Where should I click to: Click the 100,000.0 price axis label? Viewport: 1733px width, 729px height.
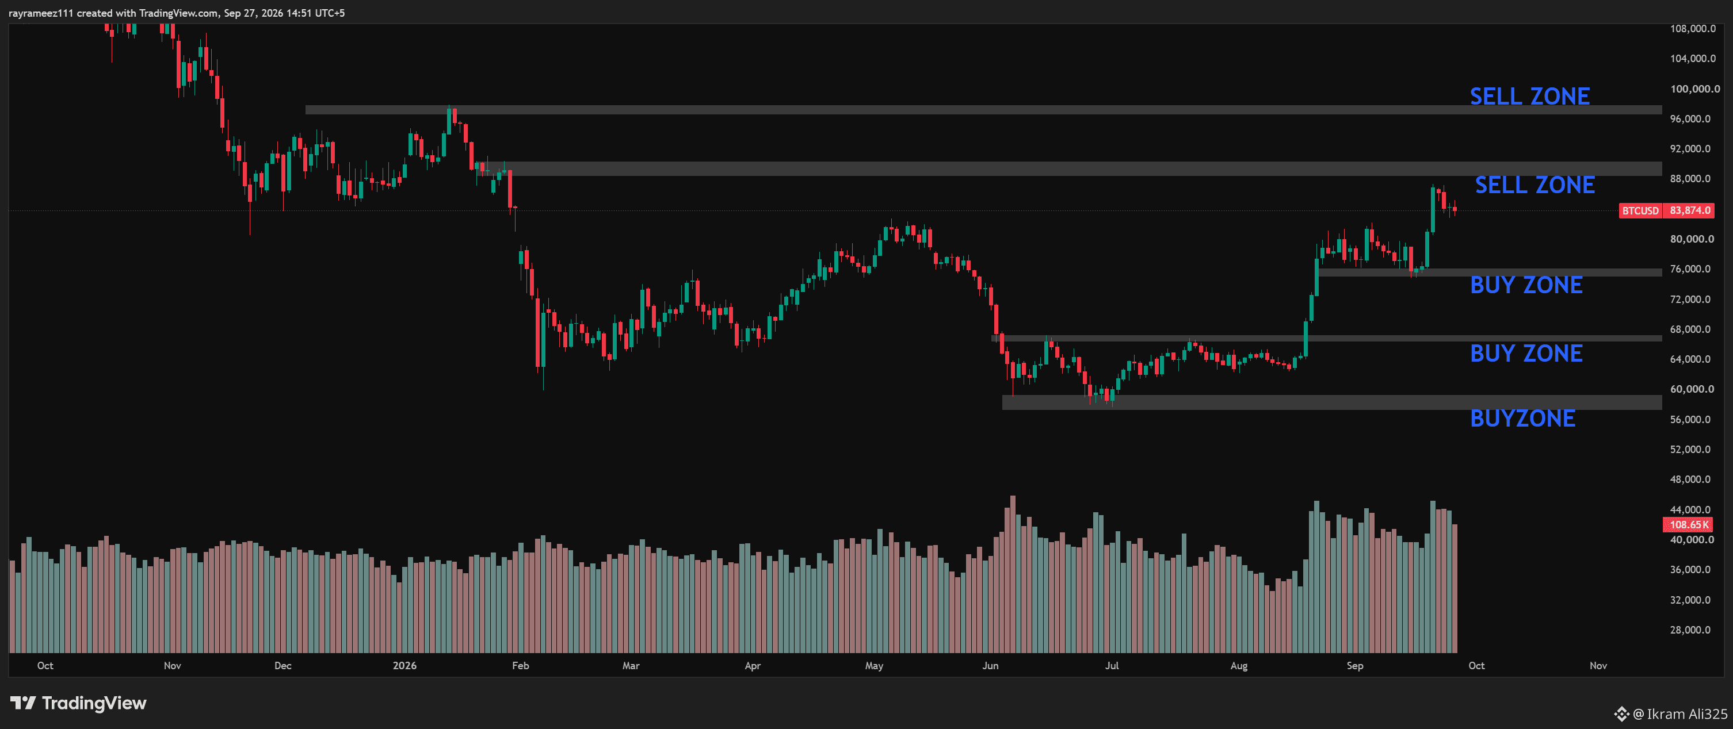(x=1694, y=89)
